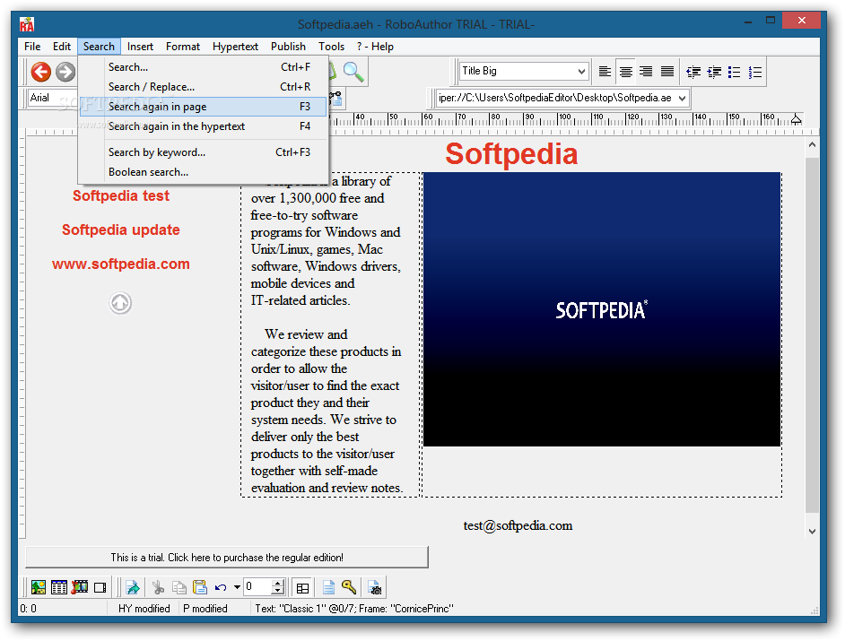Click the magnifying glass search icon
This screenshot has height=641, width=845.
(x=353, y=72)
